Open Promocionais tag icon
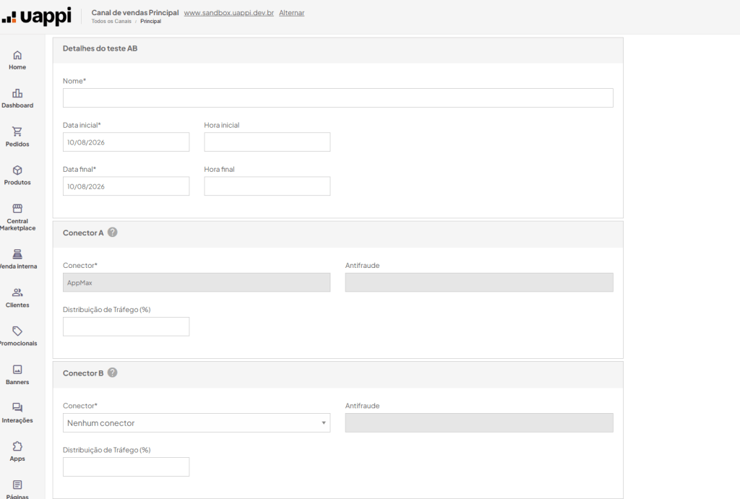The height and width of the screenshot is (499, 740). (17, 331)
